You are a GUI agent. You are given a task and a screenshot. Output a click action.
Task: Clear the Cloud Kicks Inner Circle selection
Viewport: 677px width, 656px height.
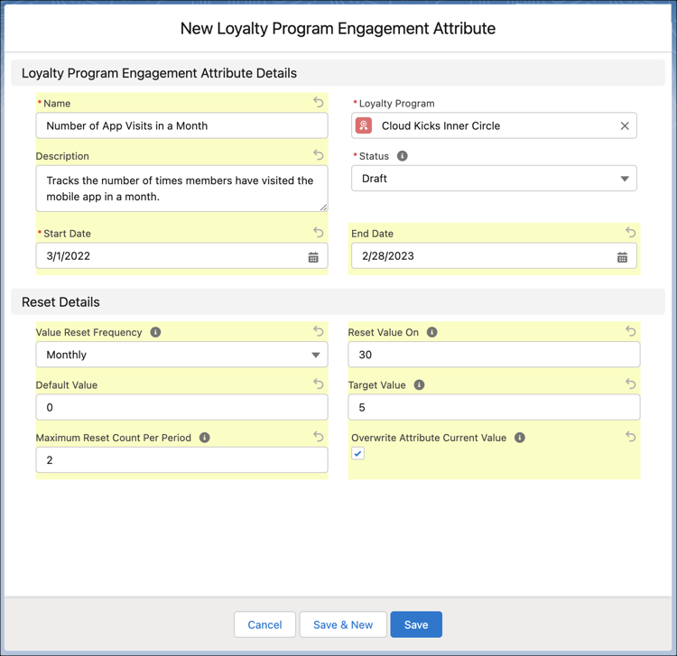[624, 126]
